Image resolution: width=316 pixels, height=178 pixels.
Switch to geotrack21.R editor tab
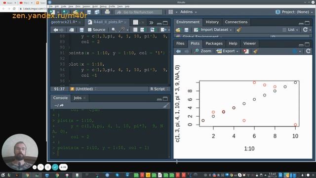point(64,22)
